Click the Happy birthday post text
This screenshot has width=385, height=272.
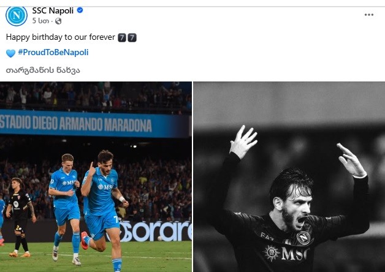[x=61, y=37]
